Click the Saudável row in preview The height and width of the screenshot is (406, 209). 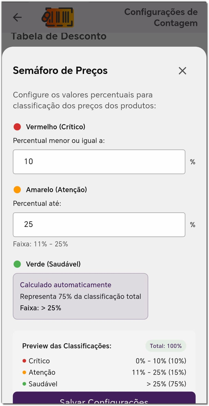point(104,384)
